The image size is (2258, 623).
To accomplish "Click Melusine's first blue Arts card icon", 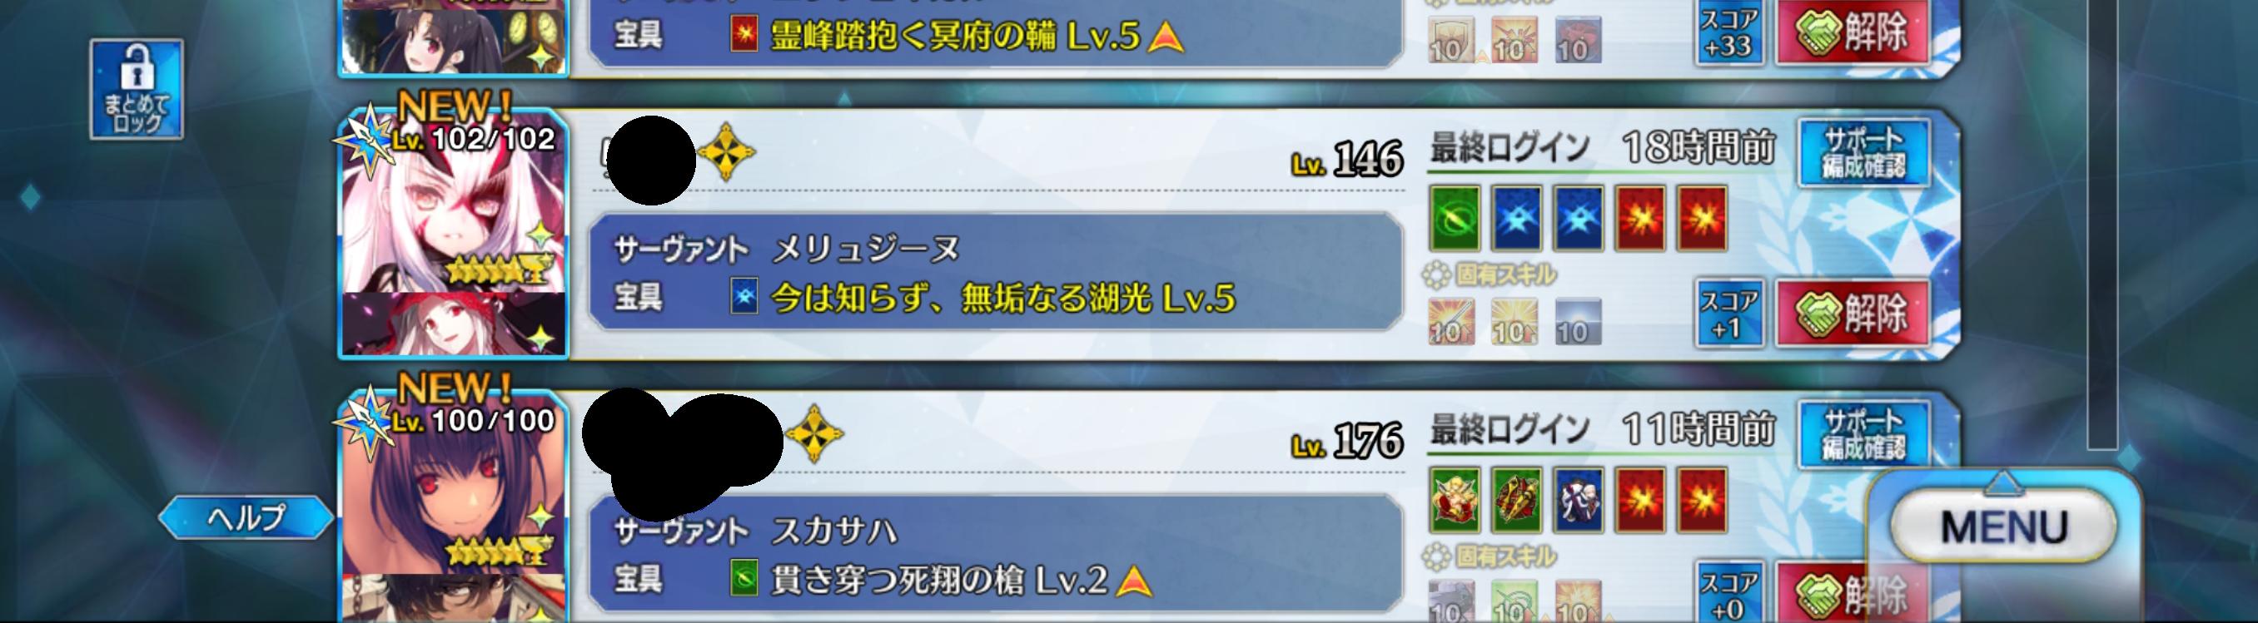I will 1516,218.
